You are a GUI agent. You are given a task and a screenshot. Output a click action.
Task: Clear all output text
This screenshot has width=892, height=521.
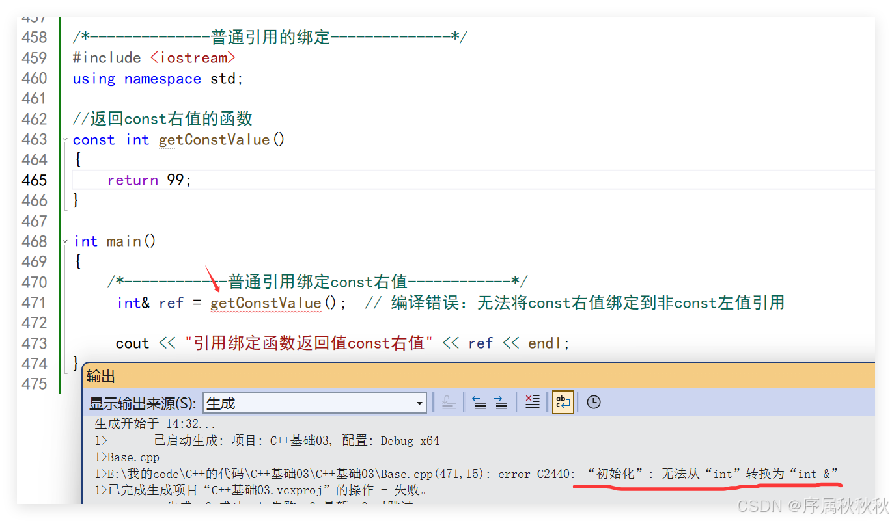point(532,403)
